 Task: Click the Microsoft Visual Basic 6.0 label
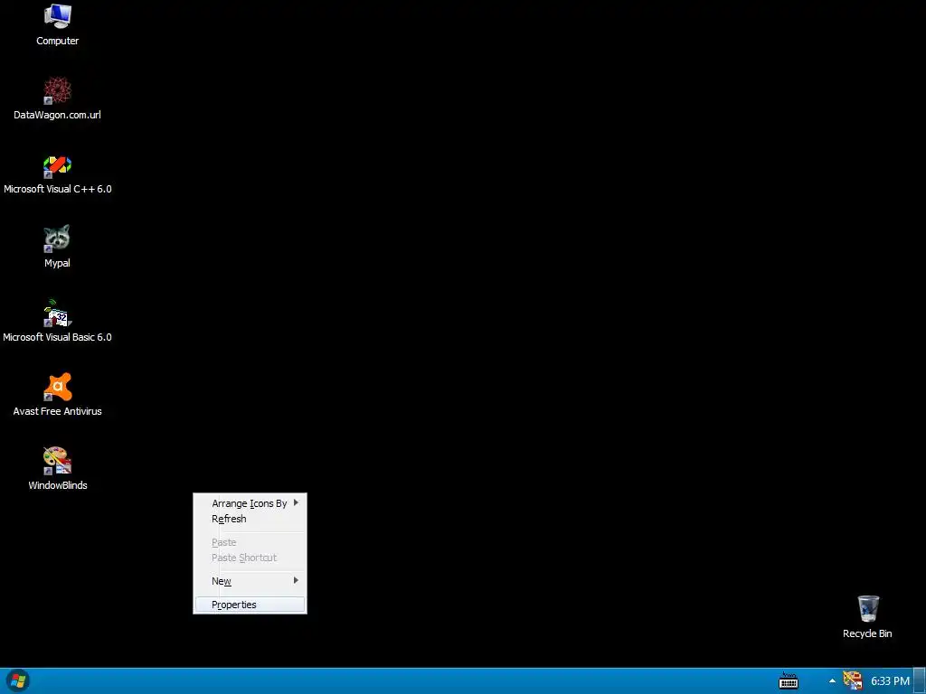[57, 337]
